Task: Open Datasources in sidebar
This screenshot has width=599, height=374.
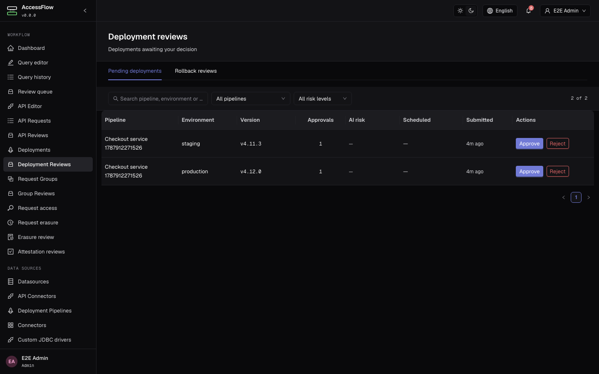Action: [x=48, y=282]
